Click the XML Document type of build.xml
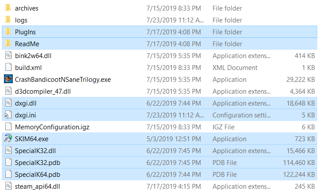The height and width of the screenshot is (194, 319). [x=235, y=68]
